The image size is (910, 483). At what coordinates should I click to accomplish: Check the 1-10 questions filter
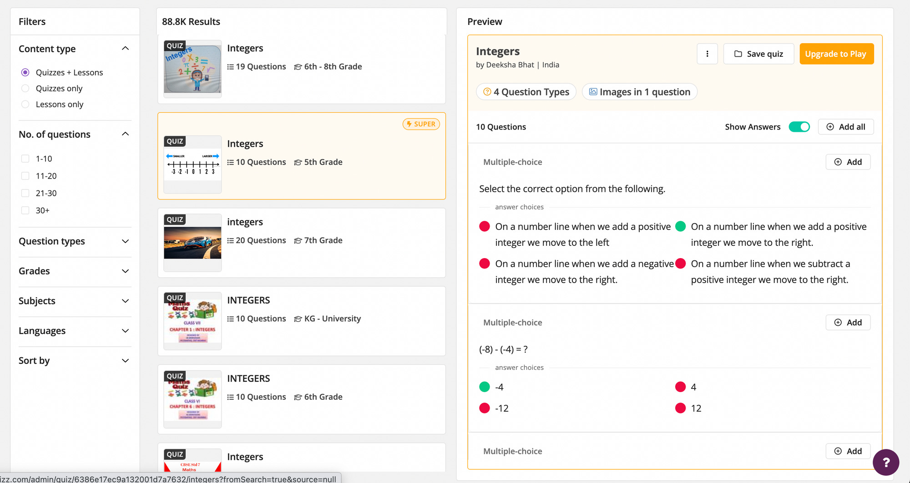point(25,159)
